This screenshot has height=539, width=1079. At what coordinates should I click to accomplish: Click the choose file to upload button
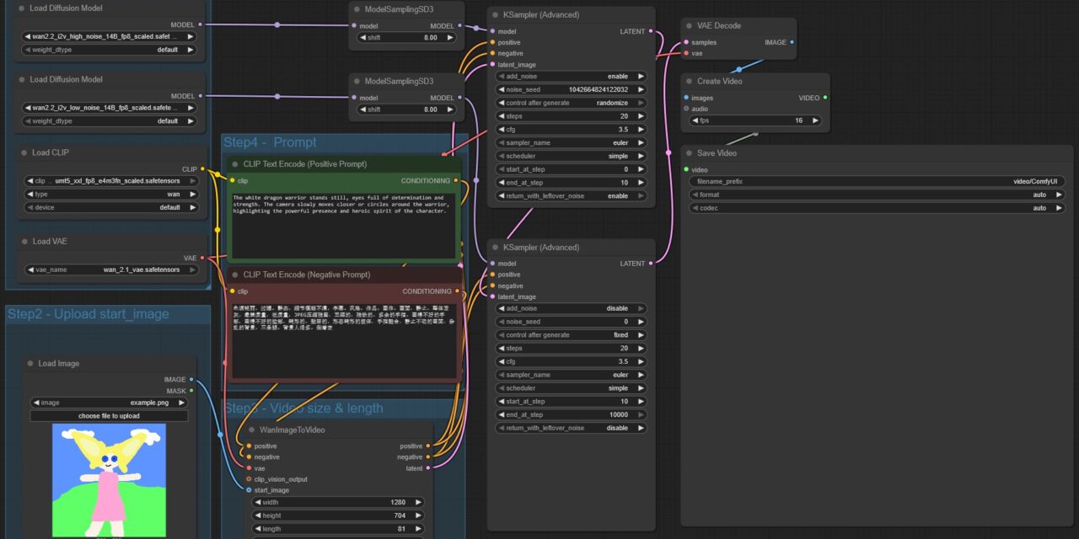click(108, 415)
